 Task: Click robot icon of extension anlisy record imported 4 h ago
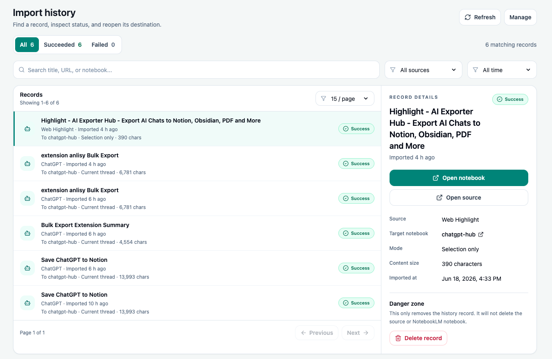pos(27,164)
